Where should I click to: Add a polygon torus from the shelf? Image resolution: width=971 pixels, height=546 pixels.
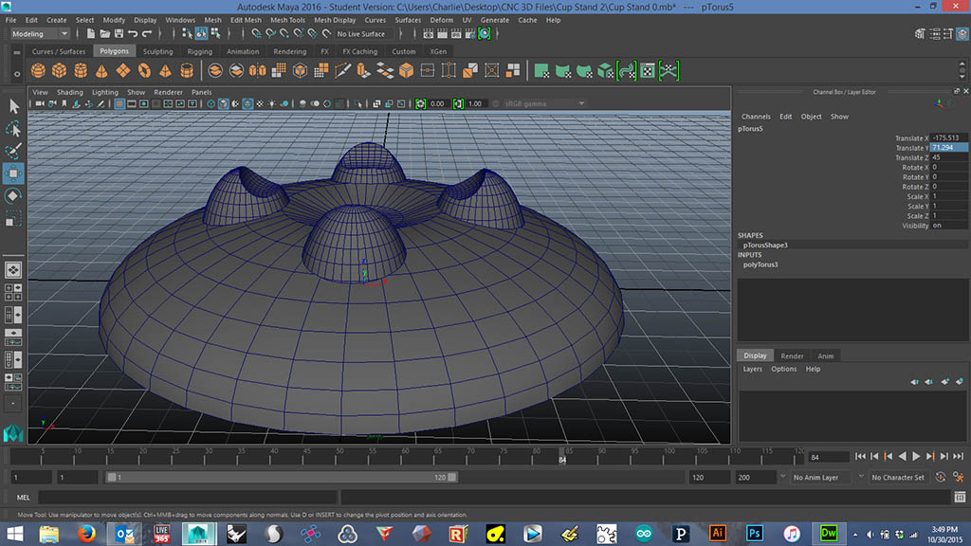pos(144,71)
